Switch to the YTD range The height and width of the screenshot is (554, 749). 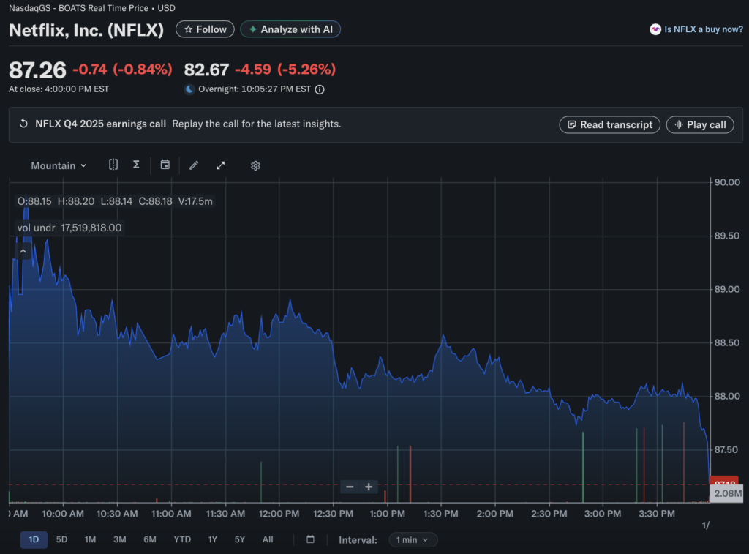pos(182,539)
